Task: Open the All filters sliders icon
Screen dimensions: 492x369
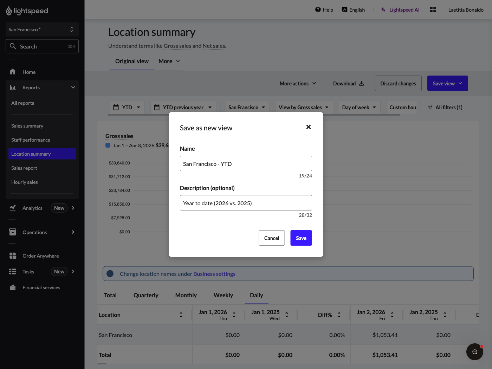Action: (x=430, y=108)
